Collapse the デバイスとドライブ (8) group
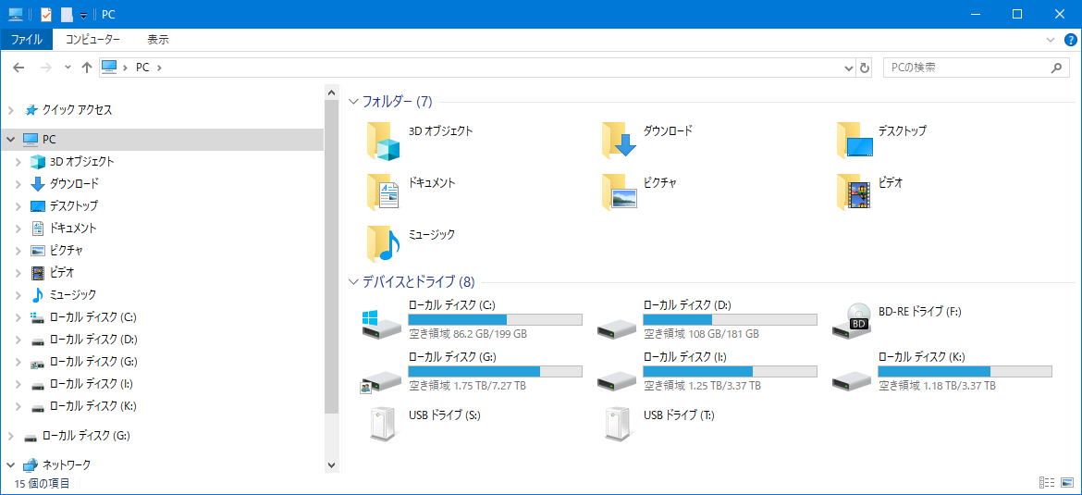Viewport: 1082px width, 495px height. click(x=352, y=282)
